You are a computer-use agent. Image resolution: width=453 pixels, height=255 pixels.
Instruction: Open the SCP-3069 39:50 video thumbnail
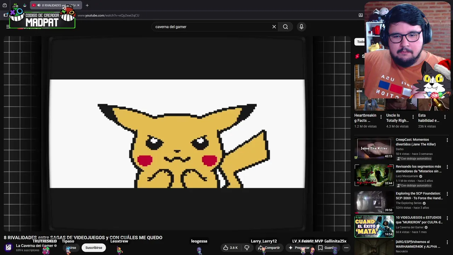click(374, 202)
